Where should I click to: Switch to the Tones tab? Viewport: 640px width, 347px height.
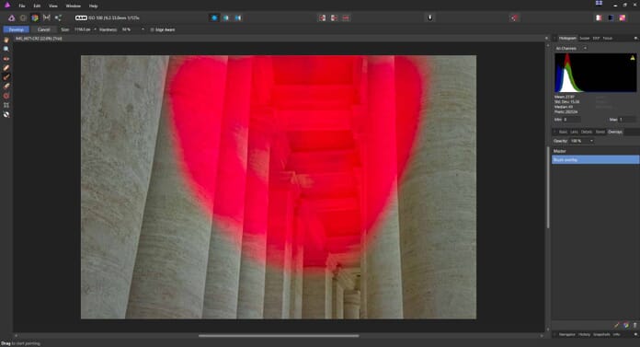click(x=600, y=132)
